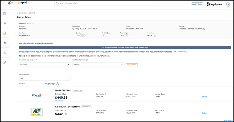Click the documents sidebar icon
The width and height of the screenshot is (234, 122).
tap(5, 43)
